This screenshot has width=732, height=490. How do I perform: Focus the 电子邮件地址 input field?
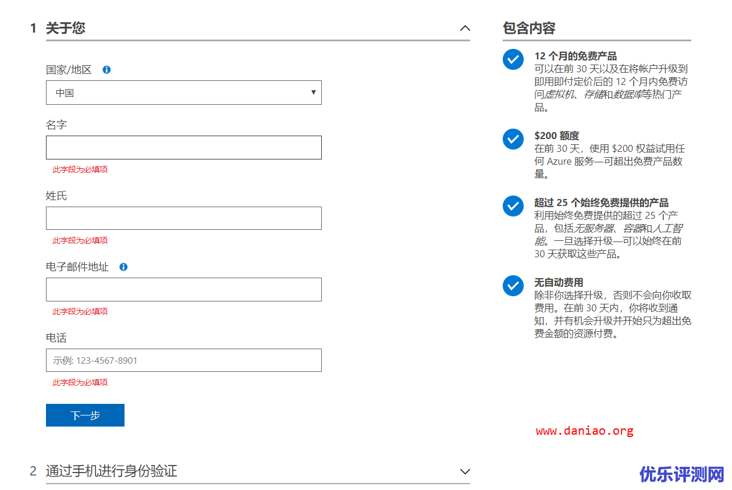[184, 289]
